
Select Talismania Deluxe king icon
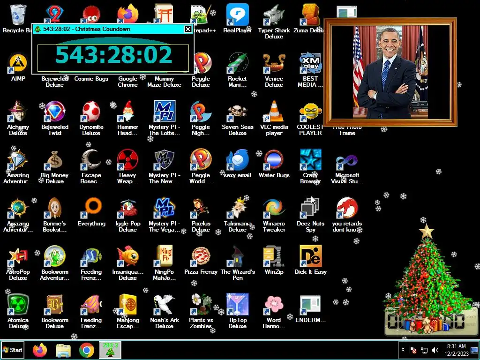coord(237,208)
